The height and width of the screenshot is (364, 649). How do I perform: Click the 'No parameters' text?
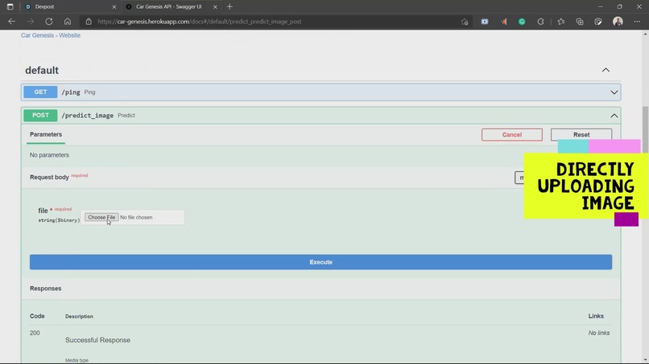click(x=49, y=155)
